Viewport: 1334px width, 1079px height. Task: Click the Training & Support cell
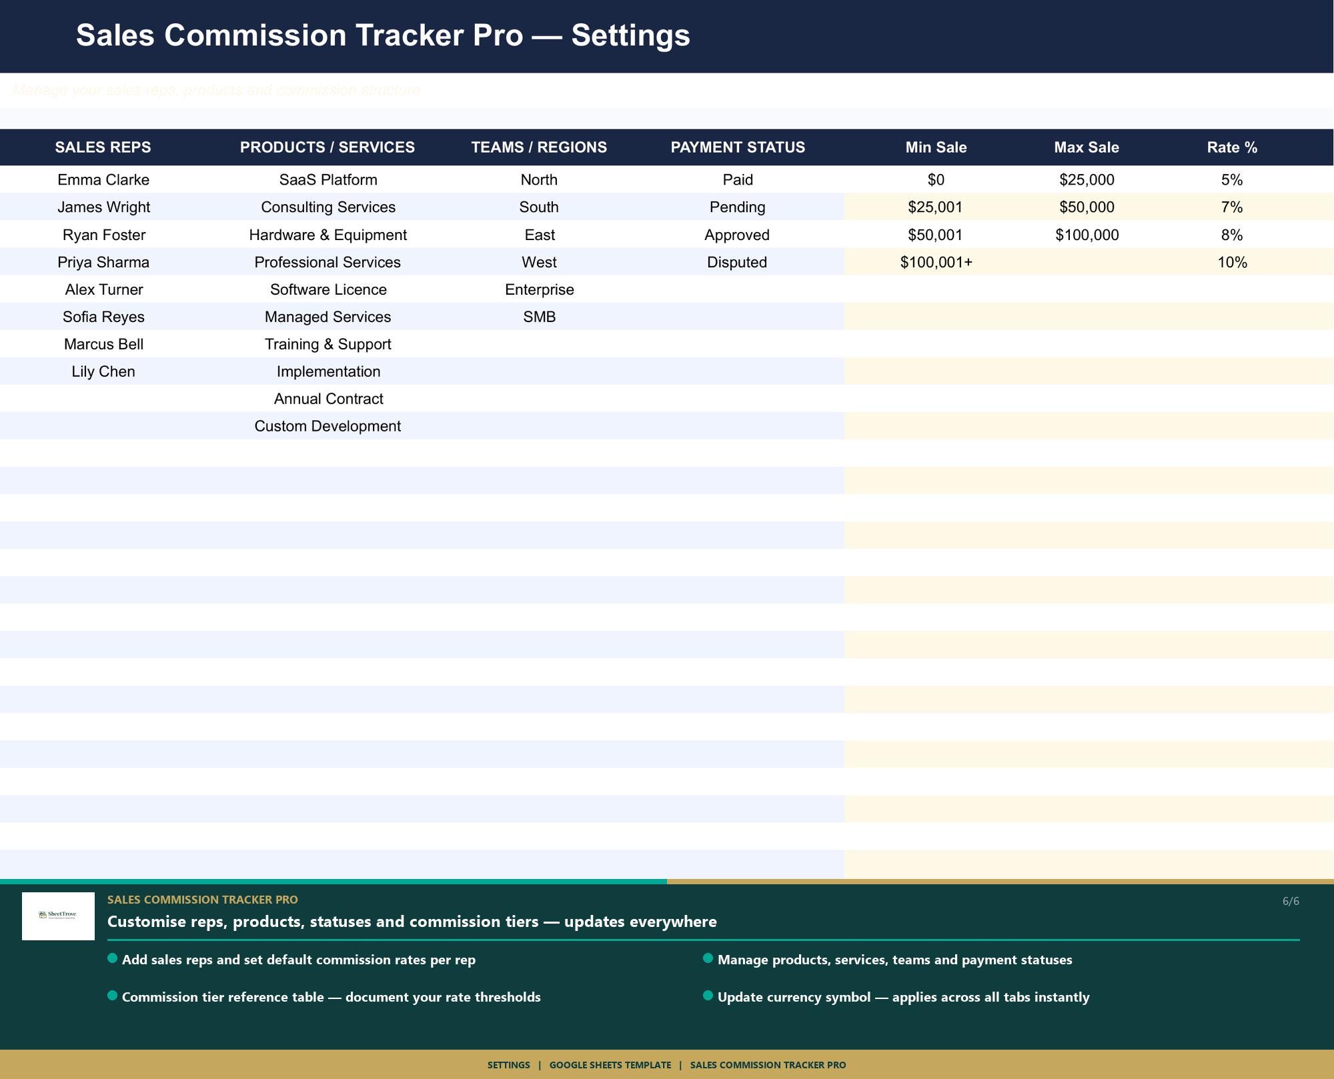point(327,344)
